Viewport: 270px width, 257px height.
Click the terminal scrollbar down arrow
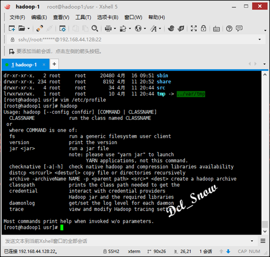(x=265, y=232)
